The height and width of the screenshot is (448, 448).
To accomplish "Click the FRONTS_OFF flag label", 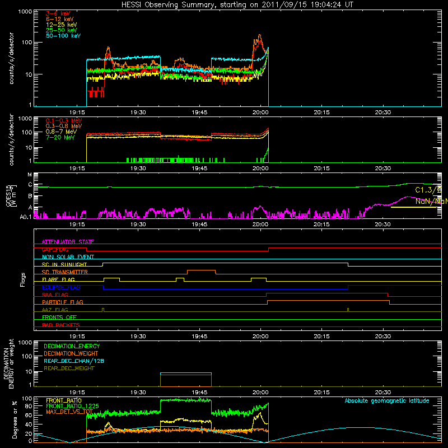I will pos(59,317).
